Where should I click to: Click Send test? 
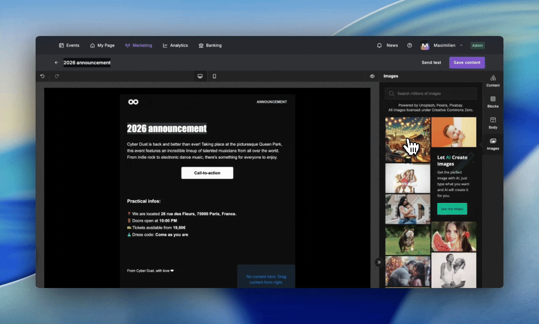coord(431,63)
